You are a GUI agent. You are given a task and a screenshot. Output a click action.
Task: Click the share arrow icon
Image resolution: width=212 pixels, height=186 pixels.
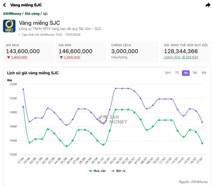point(208,5)
